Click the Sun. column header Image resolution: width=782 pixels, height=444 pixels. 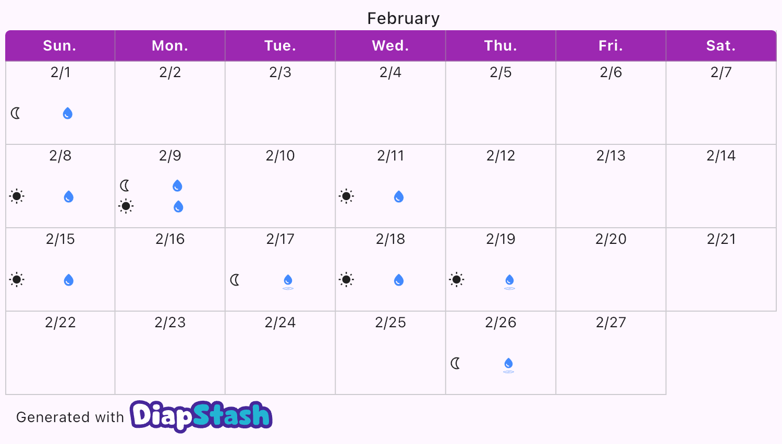(x=60, y=46)
